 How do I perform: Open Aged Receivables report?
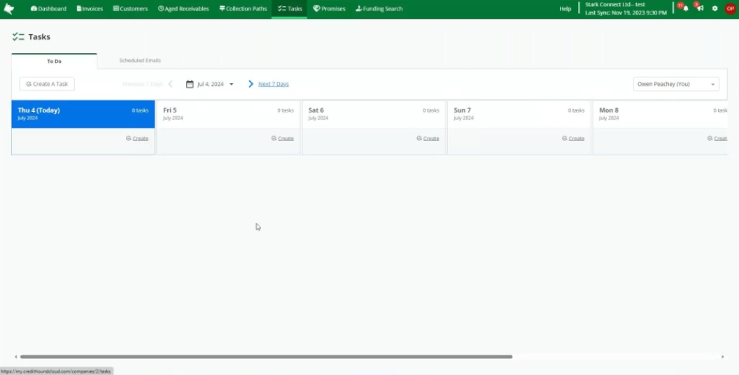183,8
